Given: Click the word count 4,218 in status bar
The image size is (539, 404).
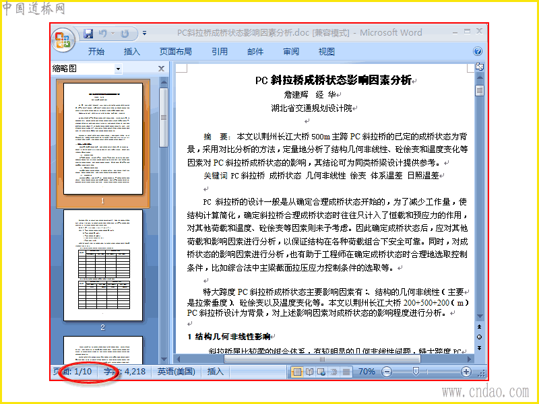Looking at the screenshot, I should pos(125,372).
